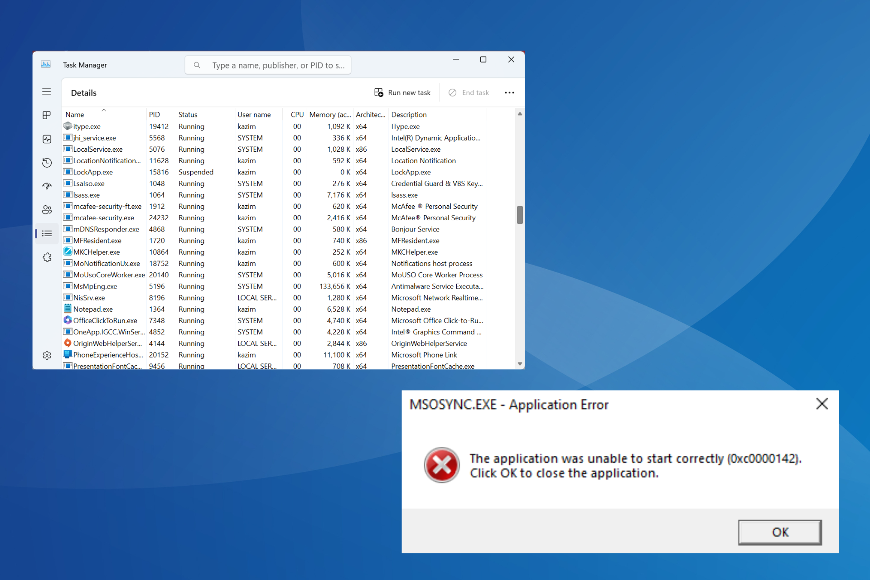
Task: Click the itype.exe process icon
Action: [x=68, y=126]
